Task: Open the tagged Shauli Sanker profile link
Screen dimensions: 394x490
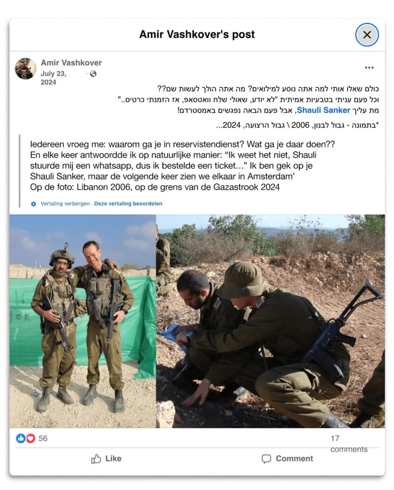Action: click(x=323, y=110)
